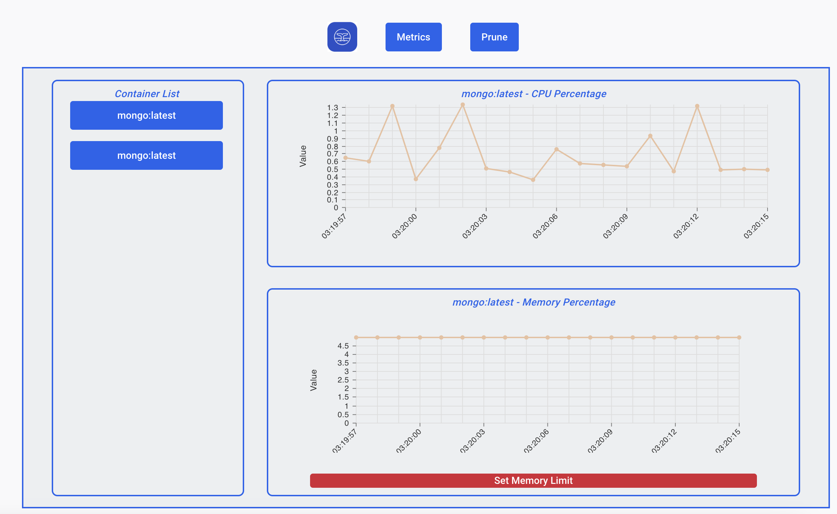
Task: Click the CPU data point at 03:20:06
Action: [556, 149]
